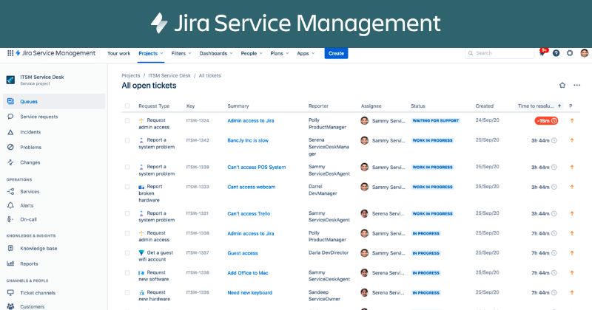Click the clock icon beside -15m

tap(554, 121)
